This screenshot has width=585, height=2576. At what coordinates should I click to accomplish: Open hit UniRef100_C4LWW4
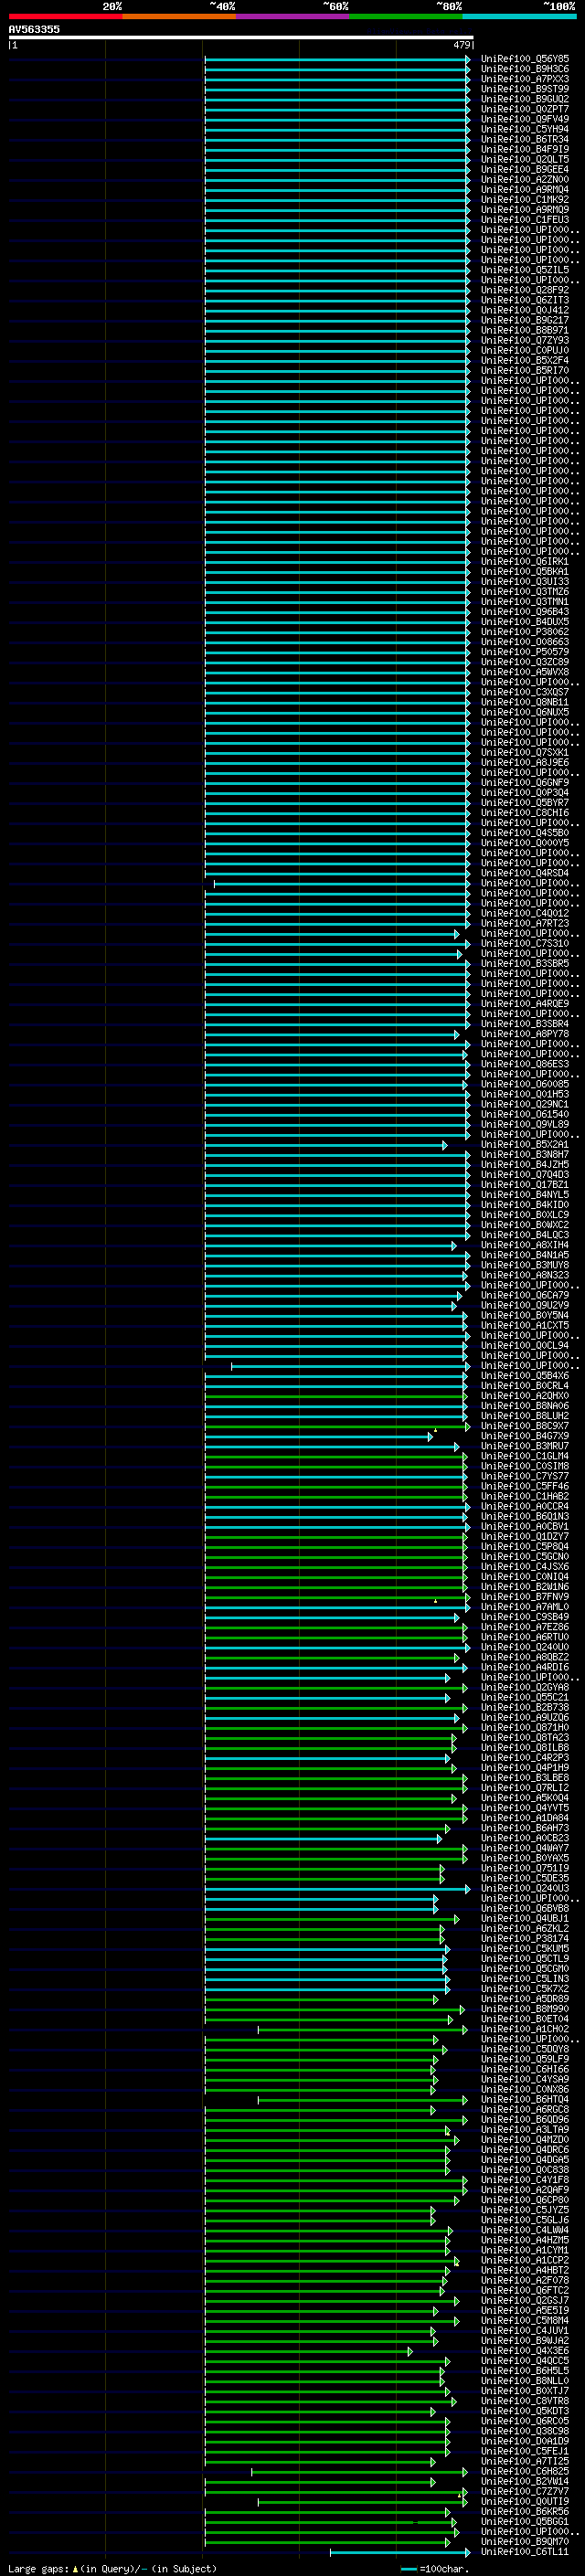(525, 2231)
